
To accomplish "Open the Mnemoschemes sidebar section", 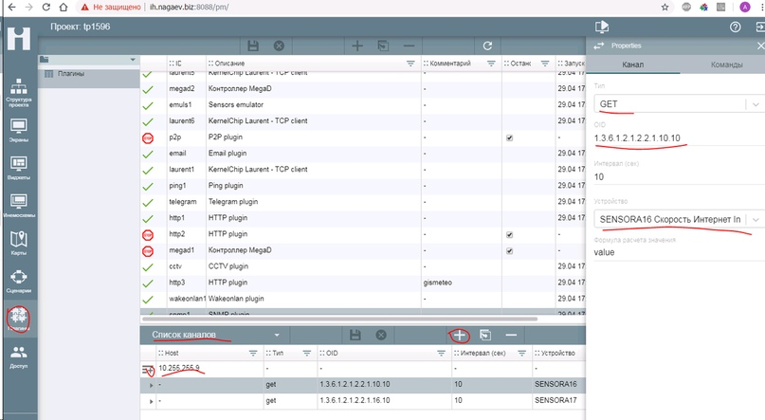I will click(19, 206).
